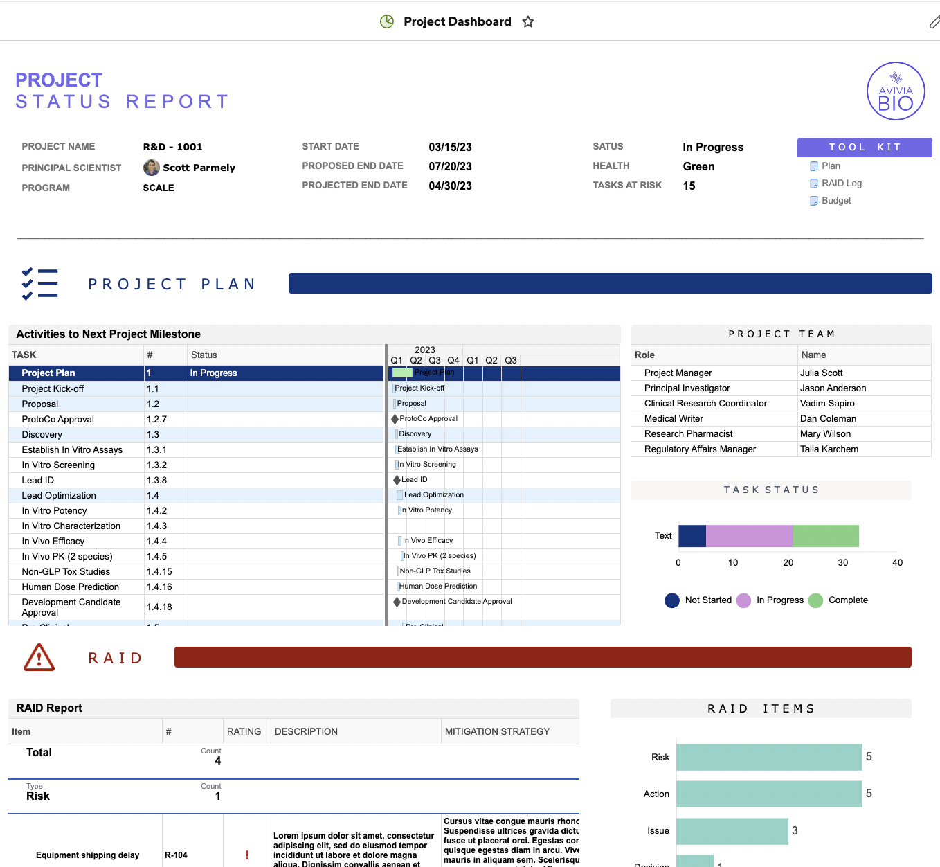940x867 pixels.
Task: Click the purple In Progress bar segment
Action: coord(749,536)
